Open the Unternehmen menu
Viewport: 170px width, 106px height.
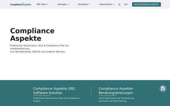click(107, 4)
